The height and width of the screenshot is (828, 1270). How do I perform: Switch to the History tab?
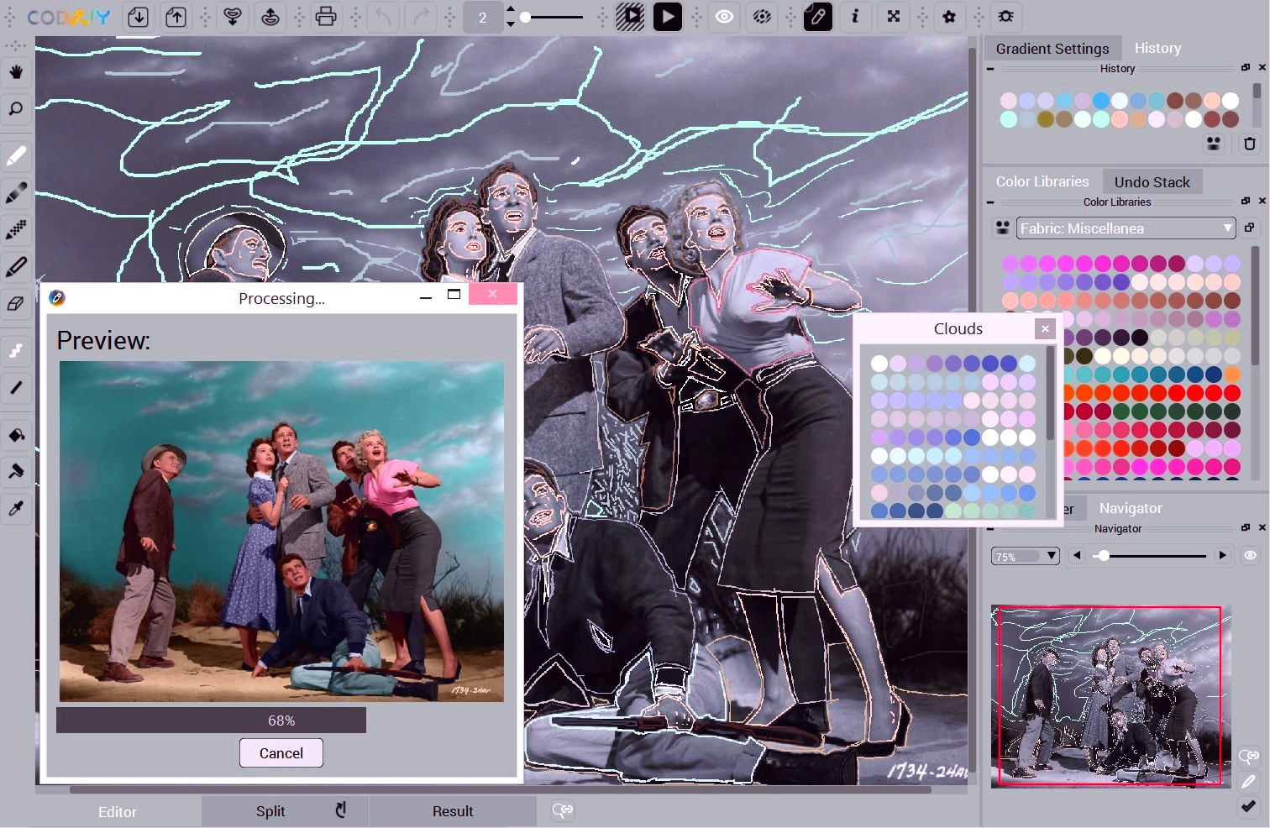click(x=1157, y=49)
